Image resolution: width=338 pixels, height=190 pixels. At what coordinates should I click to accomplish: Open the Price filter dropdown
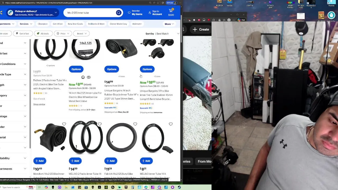coord(63,34)
